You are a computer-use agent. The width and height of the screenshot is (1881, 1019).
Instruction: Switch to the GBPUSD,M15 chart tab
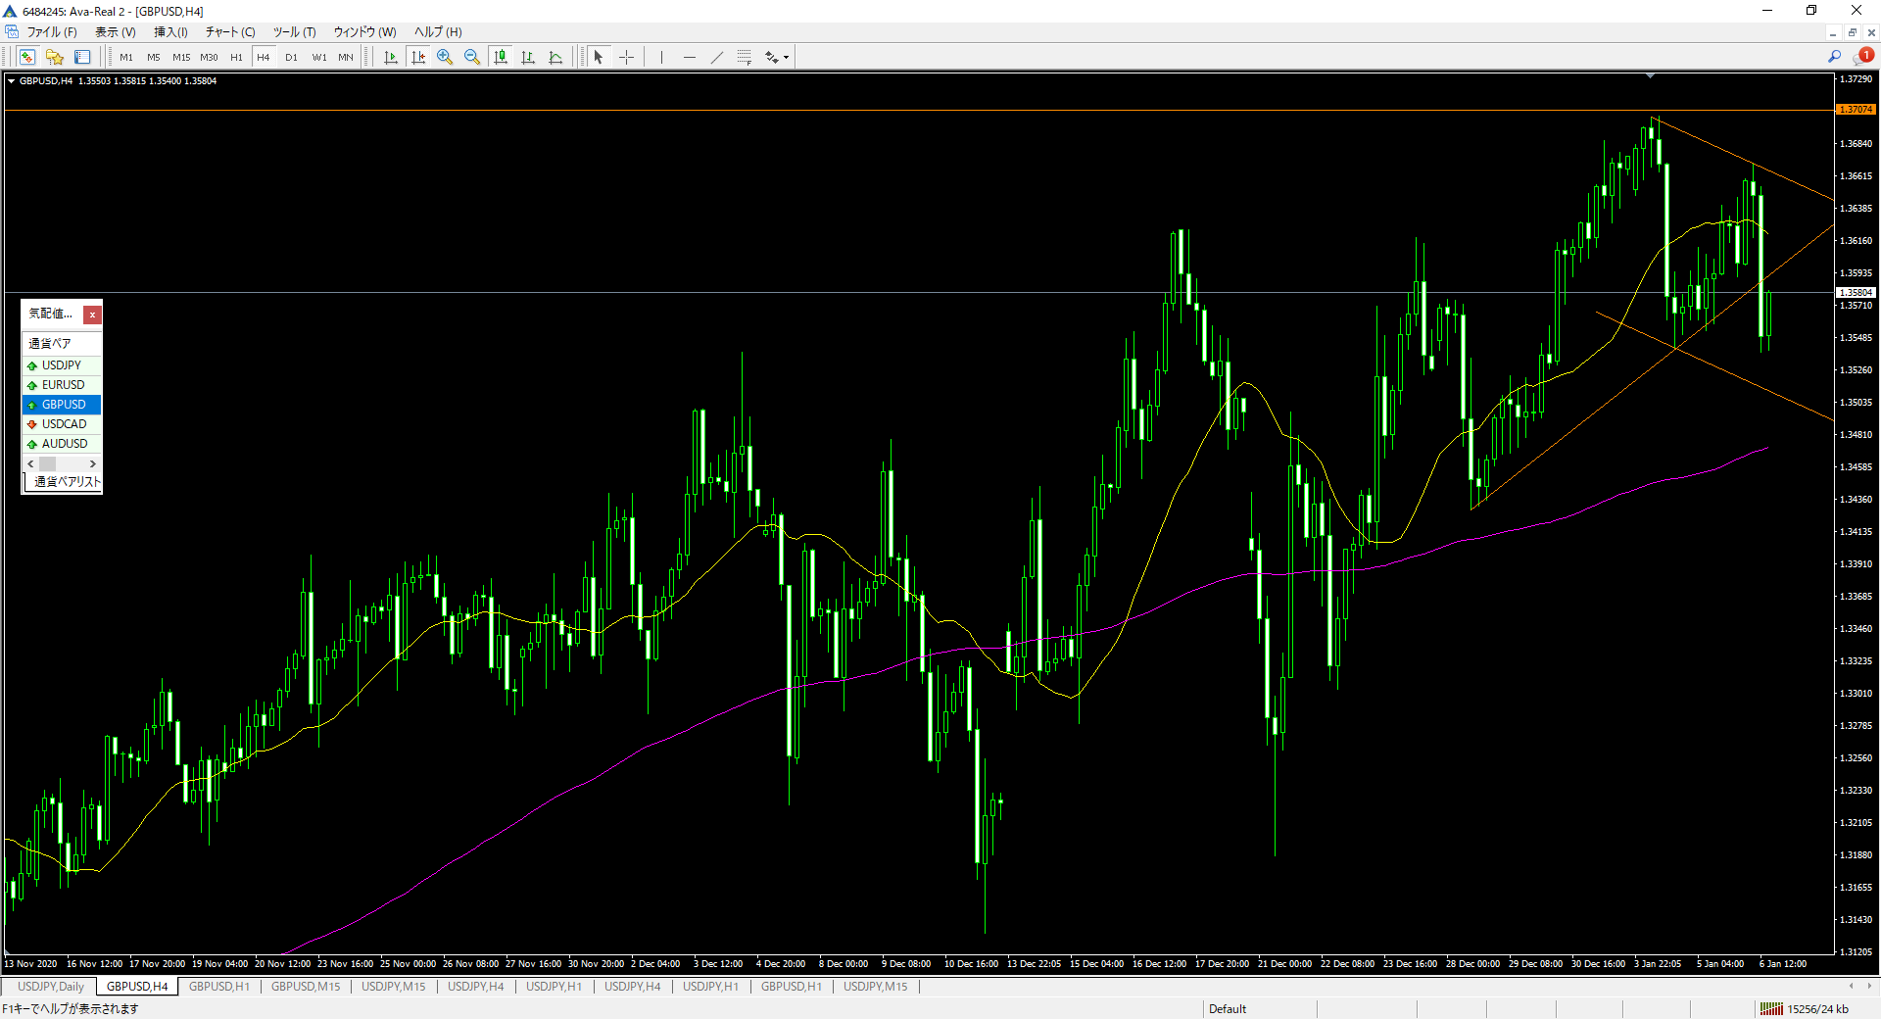pos(306,987)
